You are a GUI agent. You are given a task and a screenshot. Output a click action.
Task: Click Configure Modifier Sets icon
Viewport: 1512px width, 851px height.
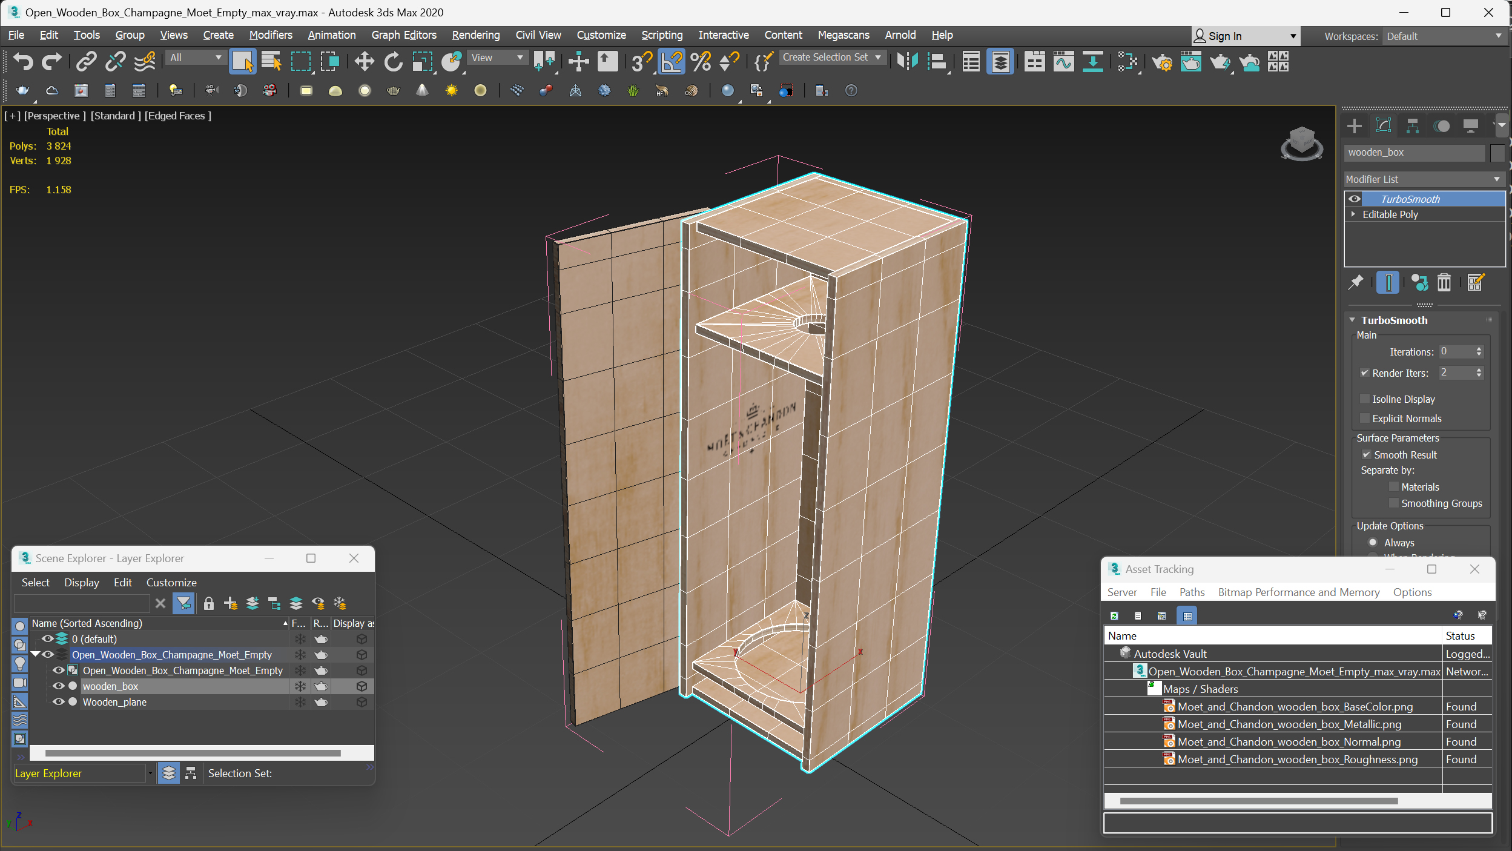pyautogui.click(x=1476, y=282)
